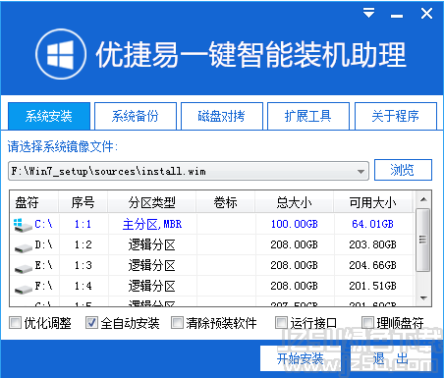444x378 pixels.
Task: Sort by the 可用大小 column header
Action: click(372, 202)
